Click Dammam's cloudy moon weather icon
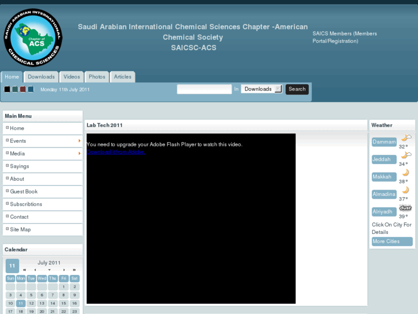This screenshot has width=418, height=314. pos(407,138)
